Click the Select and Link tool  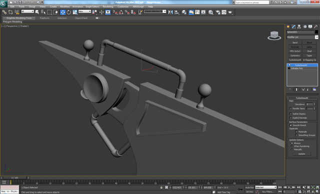4,12
